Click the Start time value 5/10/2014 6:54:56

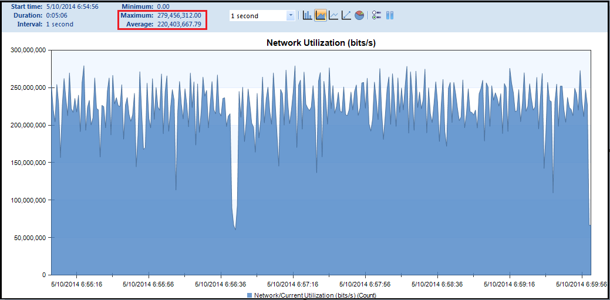72,6
